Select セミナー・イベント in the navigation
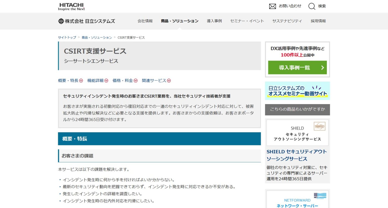Image resolution: width=388 pixels, height=208 pixels. (247, 21)
